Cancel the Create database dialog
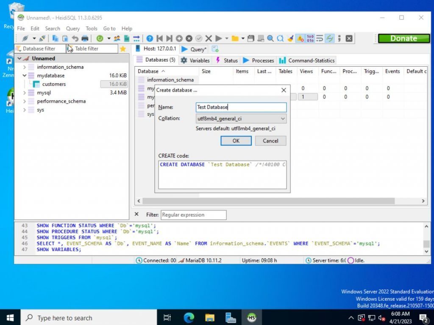Screen dimensions: 434x325 pyautogui.click(x=270, y=140)
